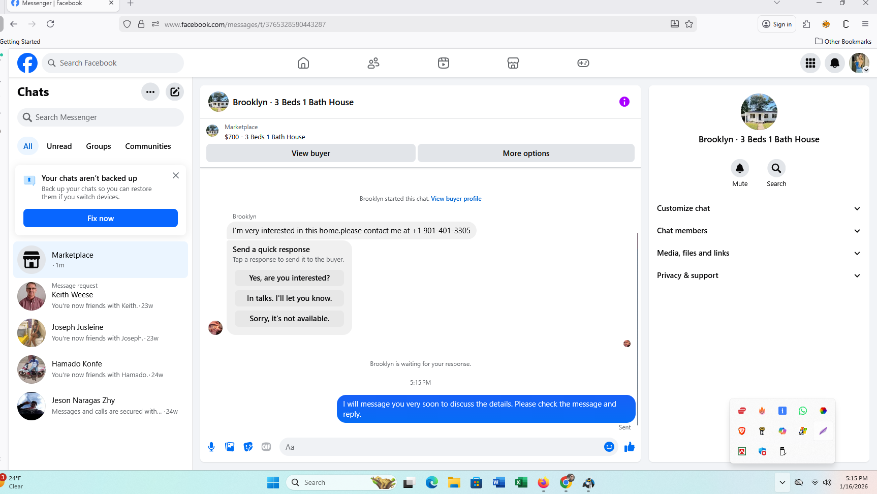
Task: Send quick reply In talks. I'll let you know.
Action: (289, 298)
